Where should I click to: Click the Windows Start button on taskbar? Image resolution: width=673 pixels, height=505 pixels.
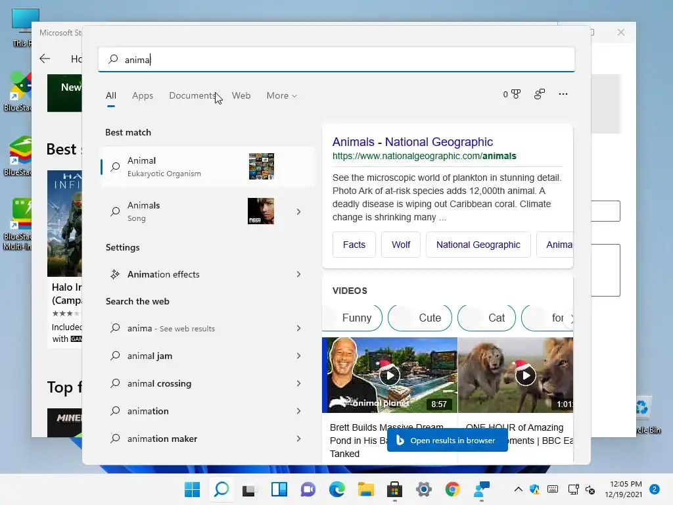pyautogui.click(x=192, y=489)
